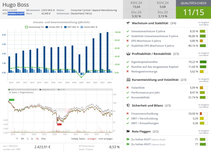Toggle Gewinnmarge [%] series in chart legend

(x=34, y=27)
